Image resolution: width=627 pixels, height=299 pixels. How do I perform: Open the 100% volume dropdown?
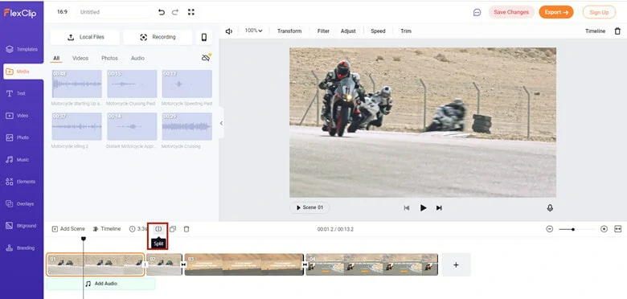tap(253, 31)
